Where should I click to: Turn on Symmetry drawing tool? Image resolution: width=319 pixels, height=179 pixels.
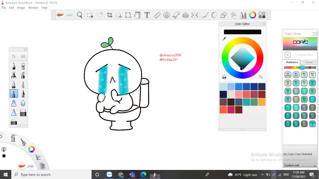click(x=195, y=15)
